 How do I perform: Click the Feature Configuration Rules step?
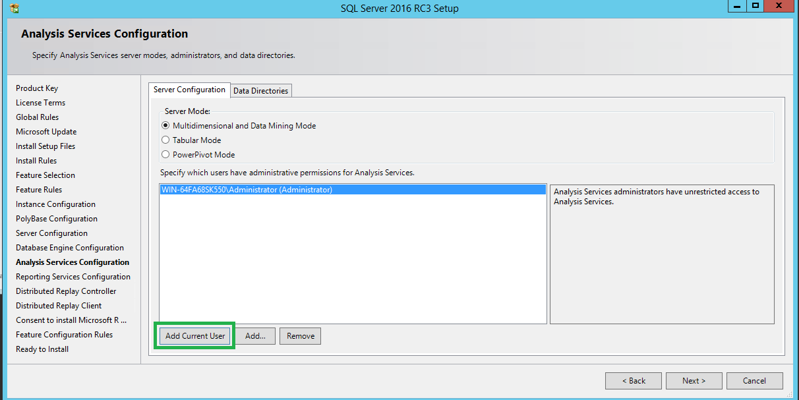64,335
